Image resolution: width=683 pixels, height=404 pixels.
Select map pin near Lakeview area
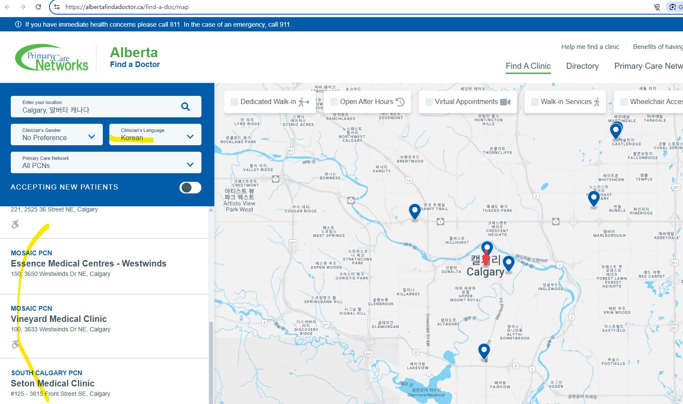pos(484,351)
